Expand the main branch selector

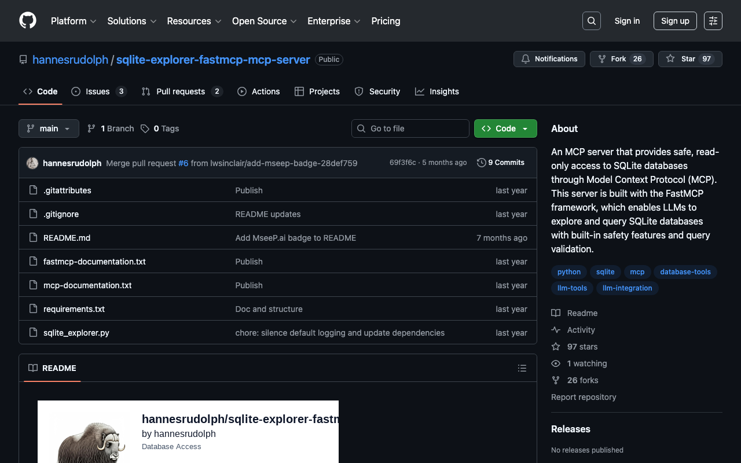tap(49, 128)
